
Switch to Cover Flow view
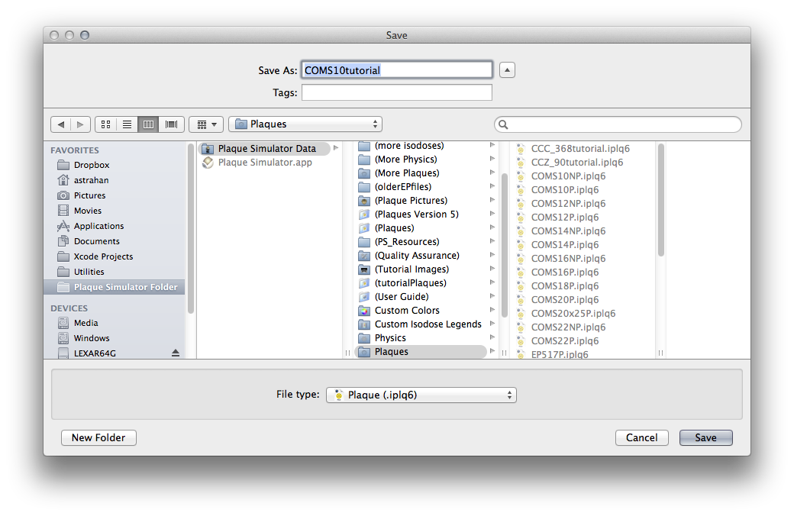pos(171,124)
